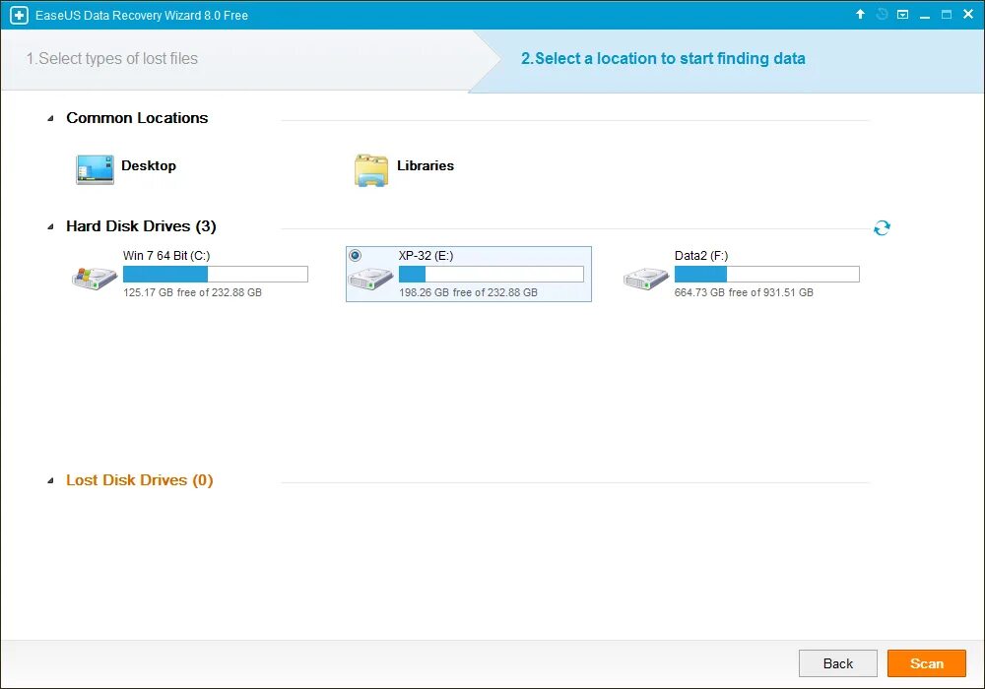Click the C: drive usage bar
Screen dimensions: 985x689
[x=216, y=274]
